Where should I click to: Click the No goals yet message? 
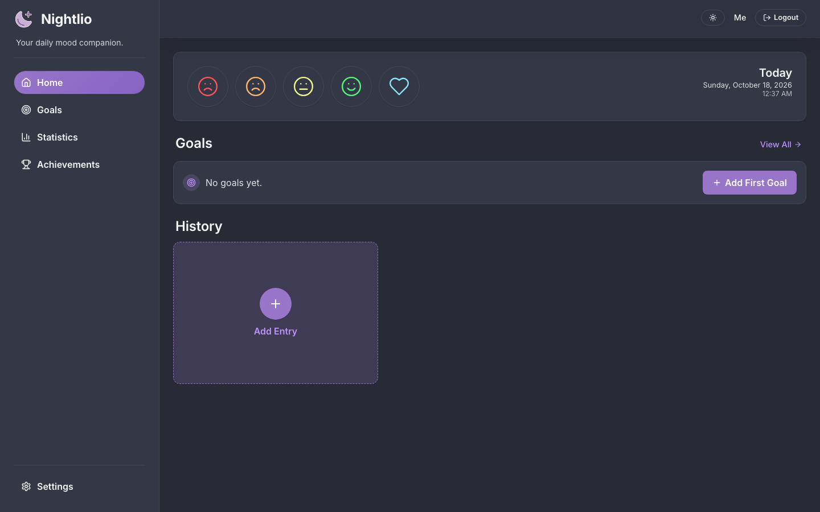point(233,183)
